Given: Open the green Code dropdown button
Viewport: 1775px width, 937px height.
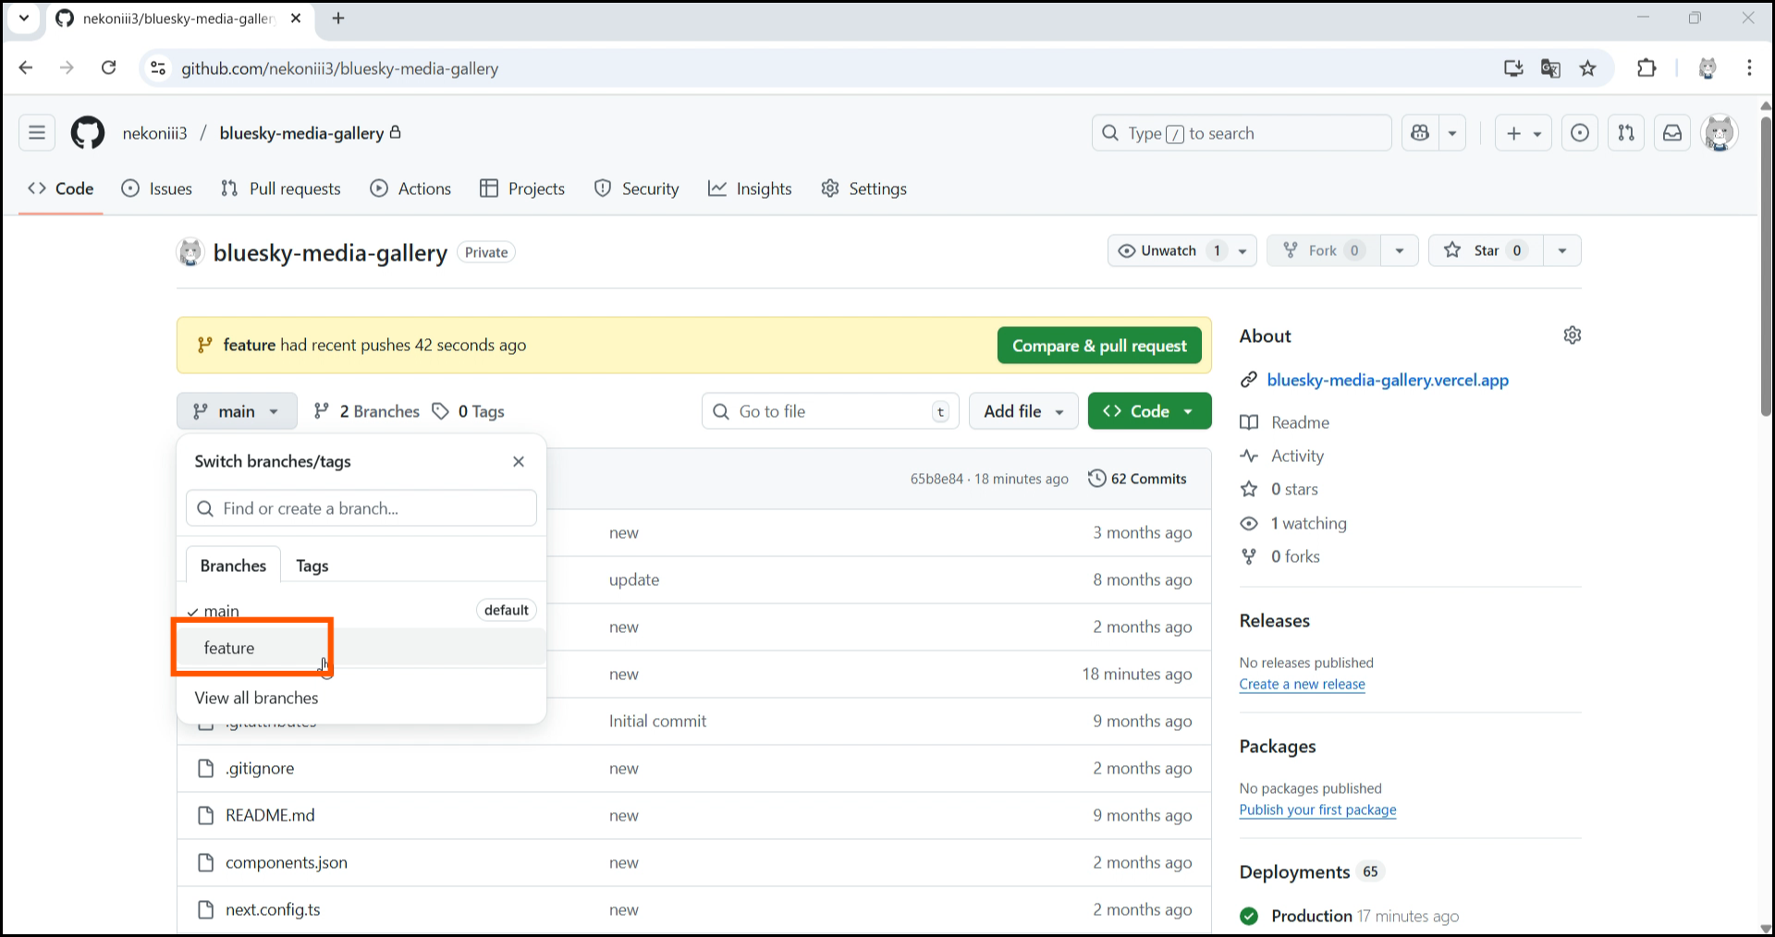Looking at the screenshot, I should click(1149, 411).
